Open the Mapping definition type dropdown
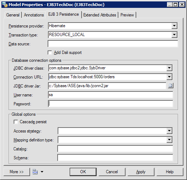The height and width of the screenshot is (180, 187). 169,140
